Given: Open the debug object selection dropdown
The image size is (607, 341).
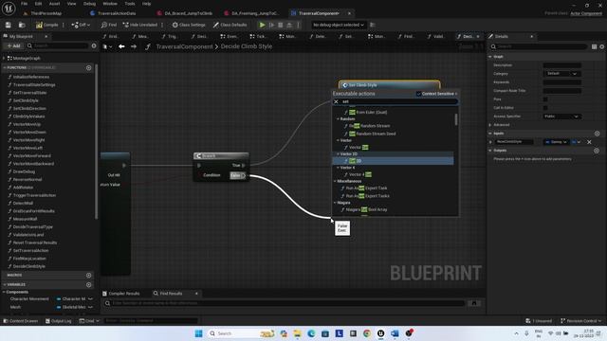Looking at the screenshot, I should click(339, 25).
